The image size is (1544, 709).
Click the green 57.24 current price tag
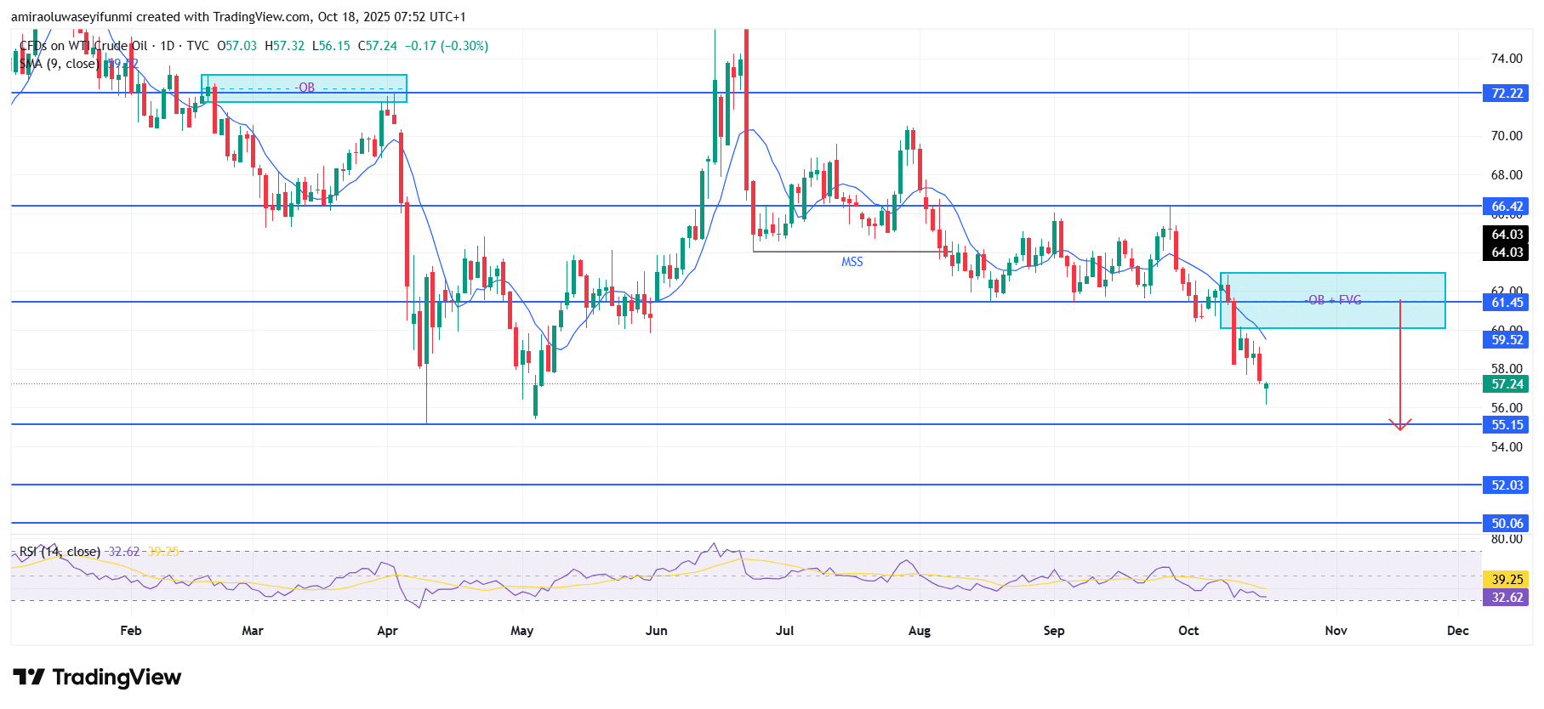pyautogui.click(x=1507, y=384)
